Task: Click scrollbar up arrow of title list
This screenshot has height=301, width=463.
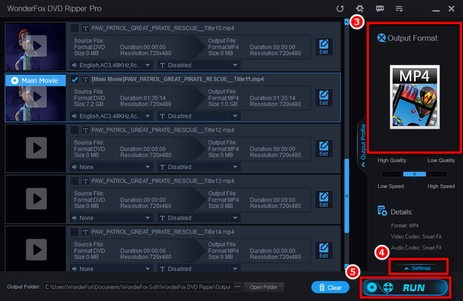Action: [x=347, y=22]
